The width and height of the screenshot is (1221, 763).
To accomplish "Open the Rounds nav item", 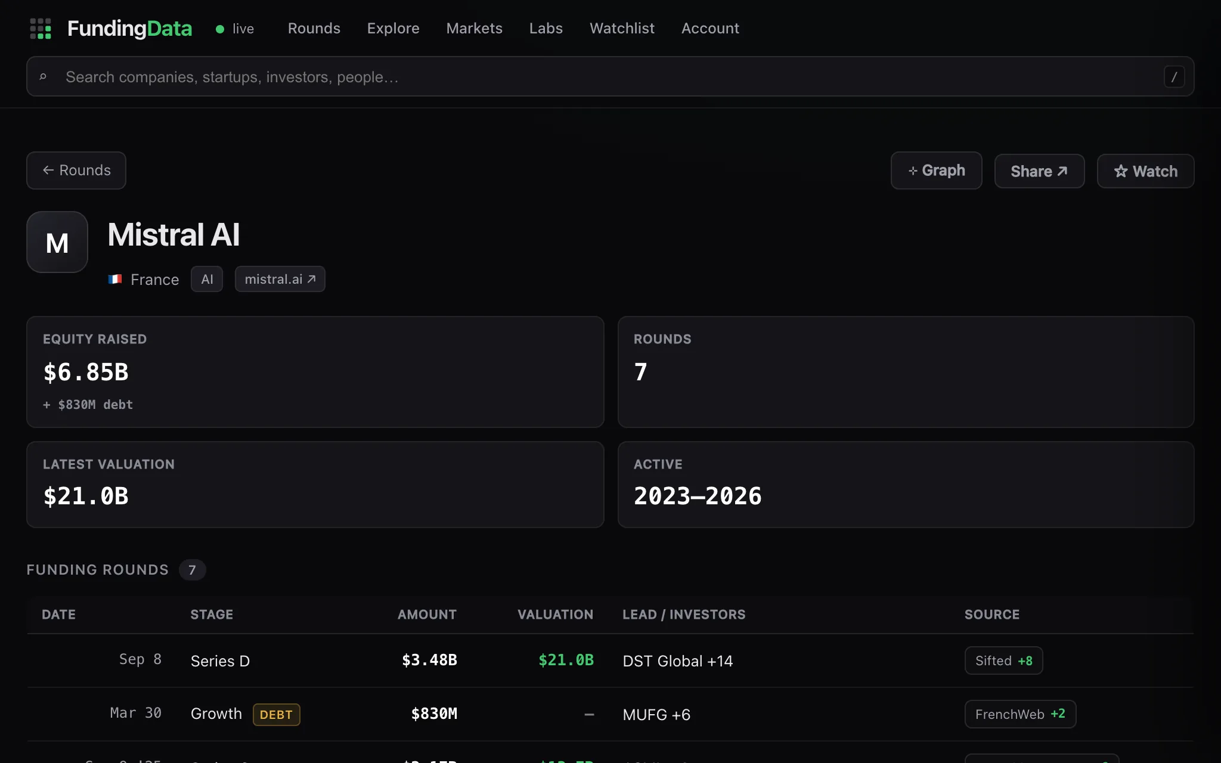I will [314, 29].
